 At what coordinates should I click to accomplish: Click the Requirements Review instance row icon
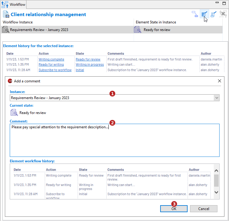pos(6,29)
